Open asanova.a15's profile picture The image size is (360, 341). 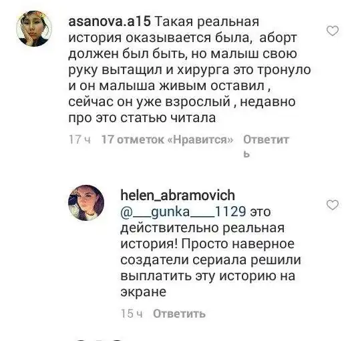tap(34, 29)
